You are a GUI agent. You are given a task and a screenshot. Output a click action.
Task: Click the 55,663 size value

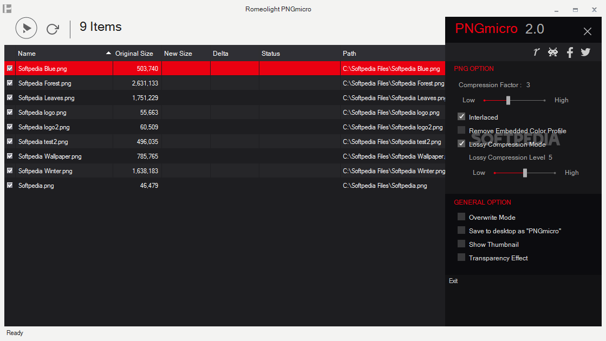tap(149, 113)
